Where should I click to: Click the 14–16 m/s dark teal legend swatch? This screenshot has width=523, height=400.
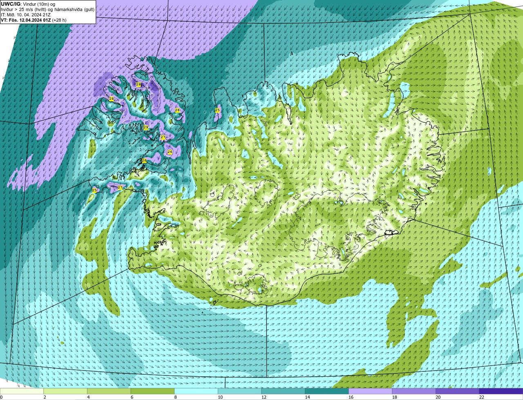click(x=326, y=391)
